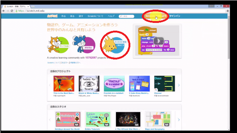Click the orange Join Scratch button
This screenshot has width=237, height=133.
156,16
